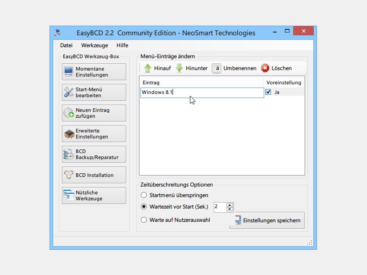Maximize the EasyBCD window

coord(287,31)
